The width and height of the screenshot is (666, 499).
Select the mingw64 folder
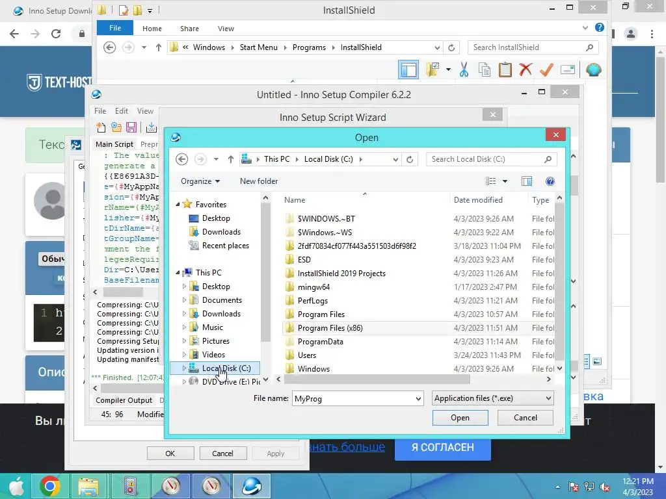click(313, 287)
